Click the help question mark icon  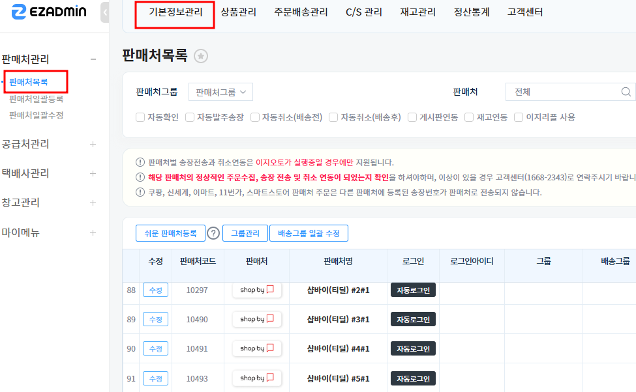213,233
